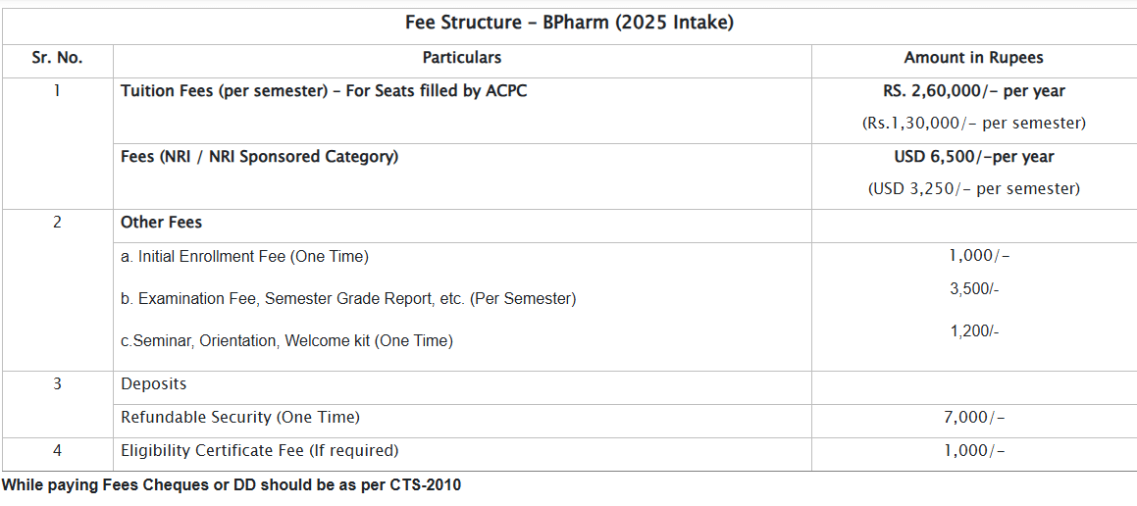Screen dimensions: 1137x506
Task: Click the Fee Structure BPharm title
Action: tap(569, 22)
